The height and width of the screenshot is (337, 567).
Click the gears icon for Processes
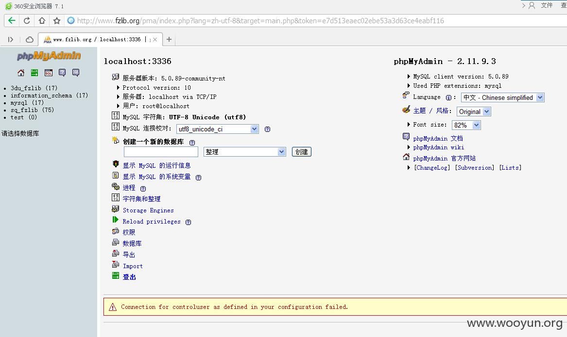(116, 187)
